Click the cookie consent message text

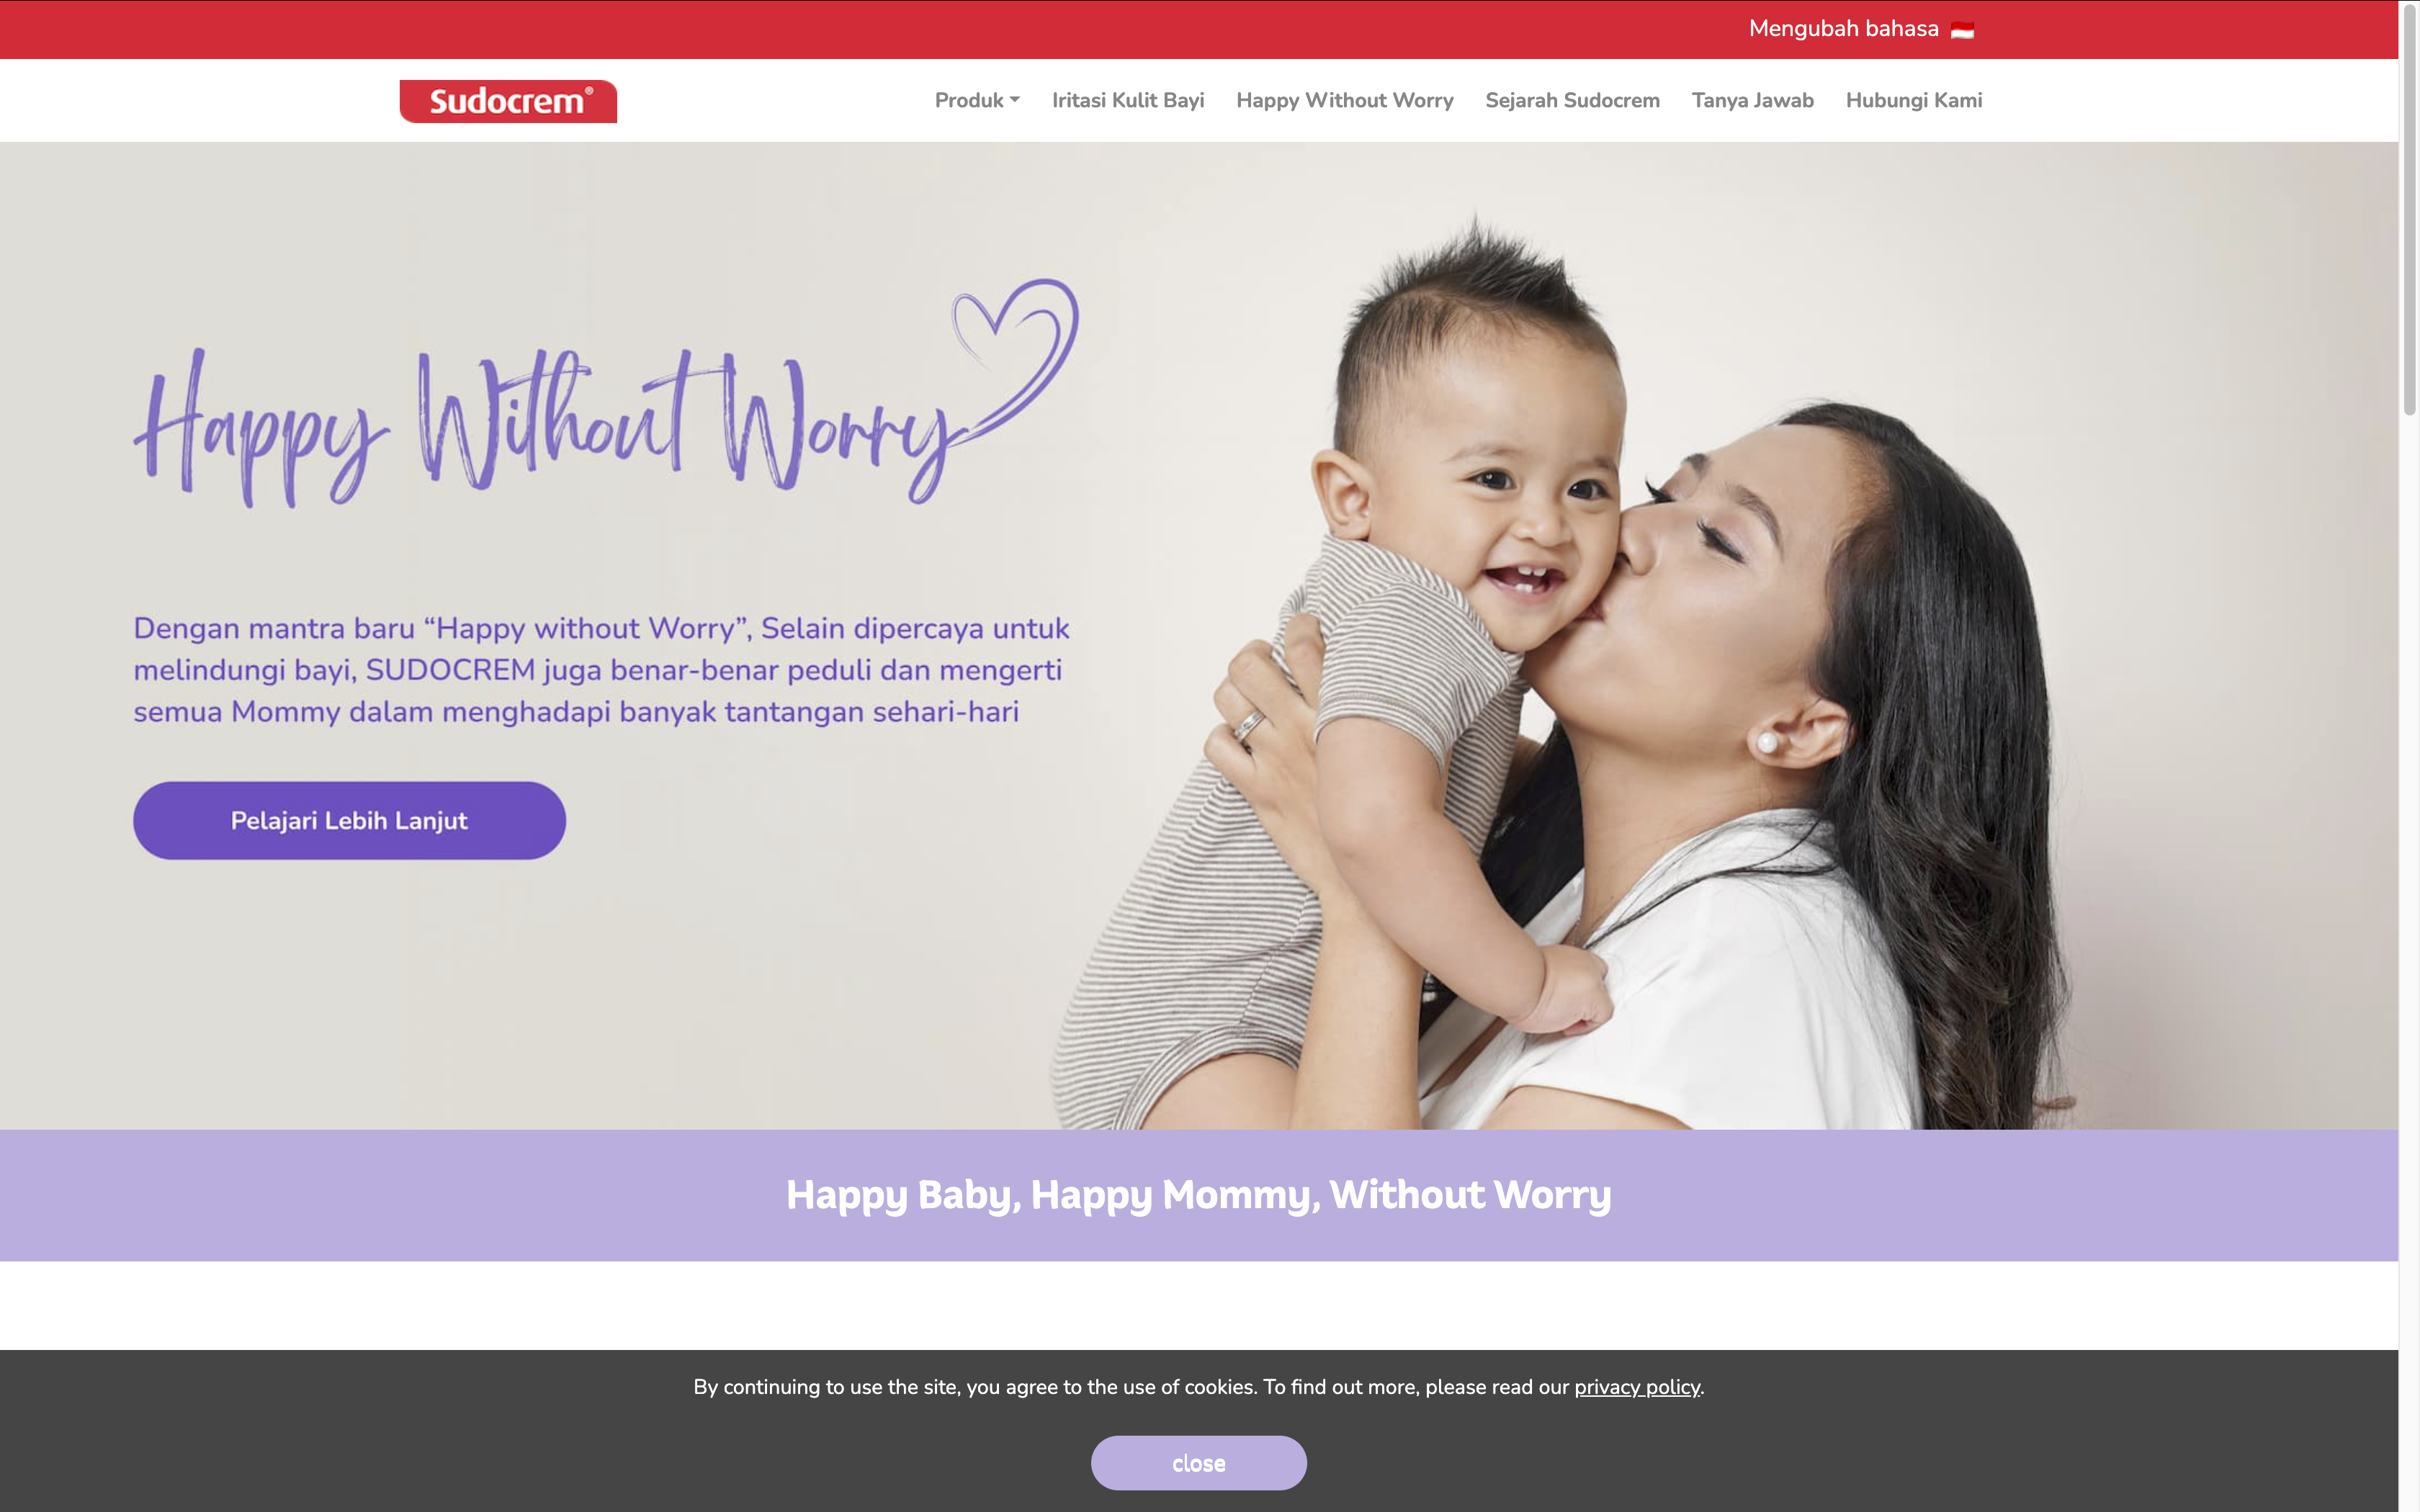(x=1198, y=1387)
